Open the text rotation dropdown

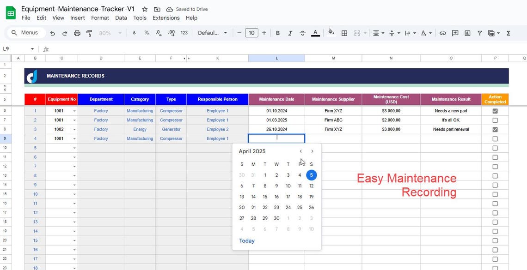(426, 33)
